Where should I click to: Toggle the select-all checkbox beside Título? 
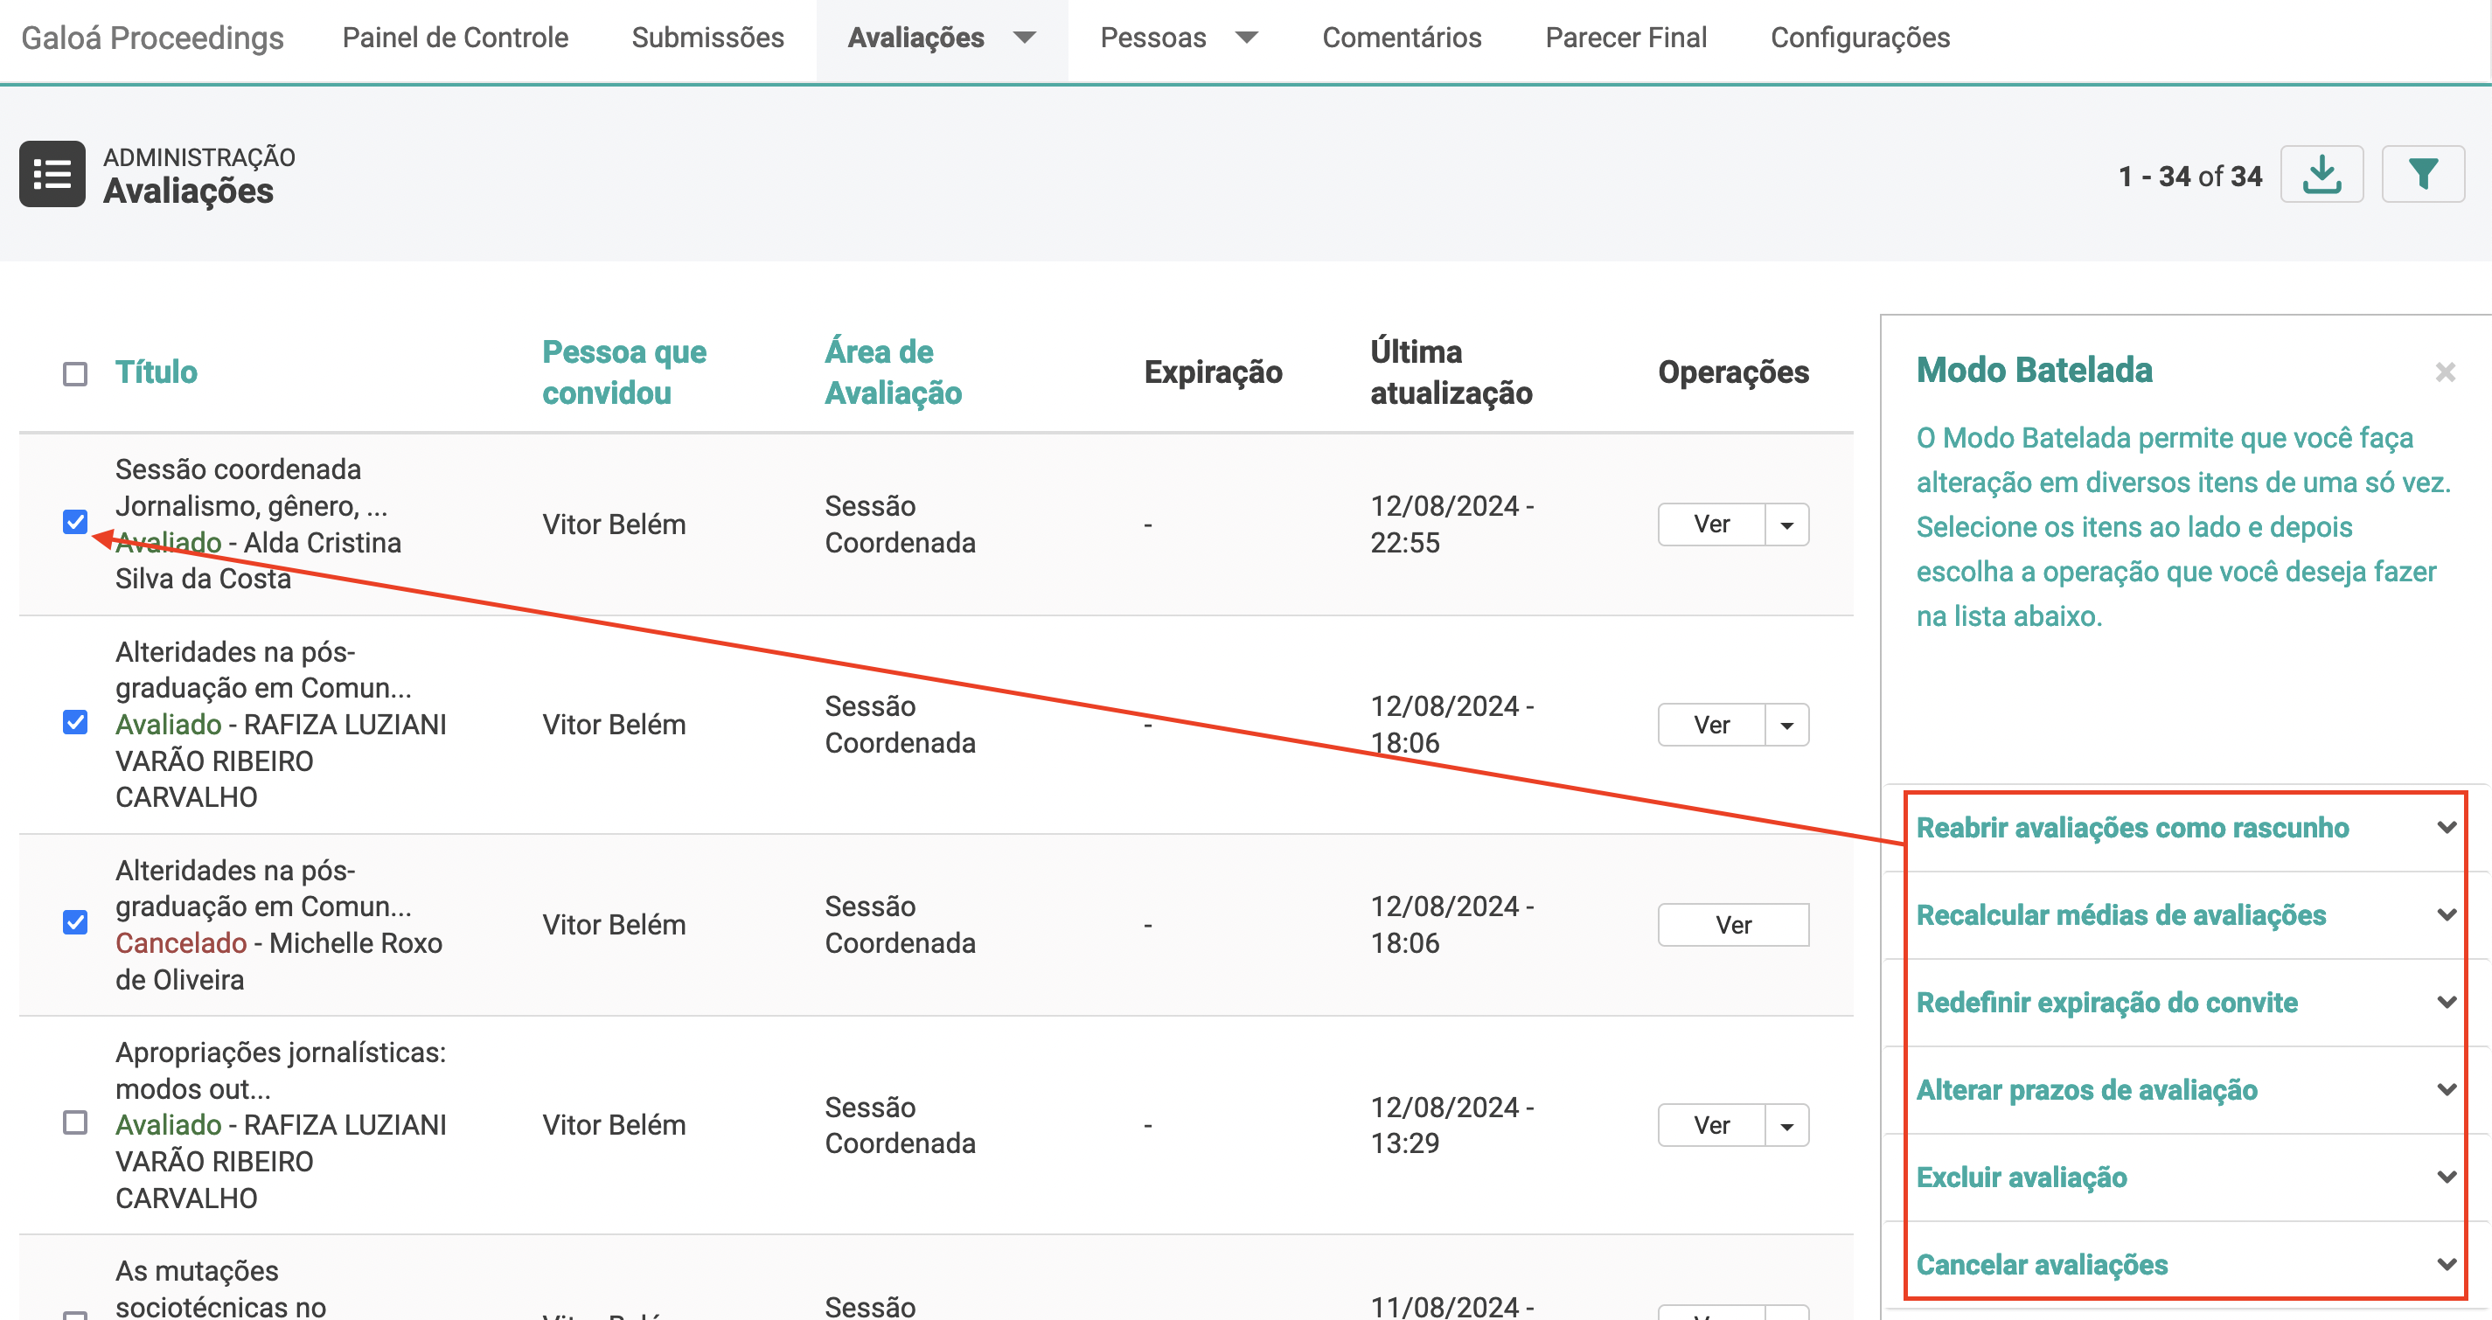pos(75,374)
